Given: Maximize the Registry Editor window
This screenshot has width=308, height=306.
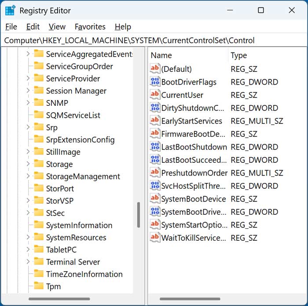Looking at the screenshot, I should (260, 10).
